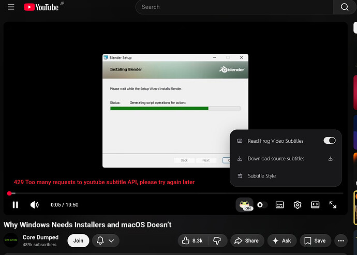Toggle closed captions subtitles button

[279, 205]
